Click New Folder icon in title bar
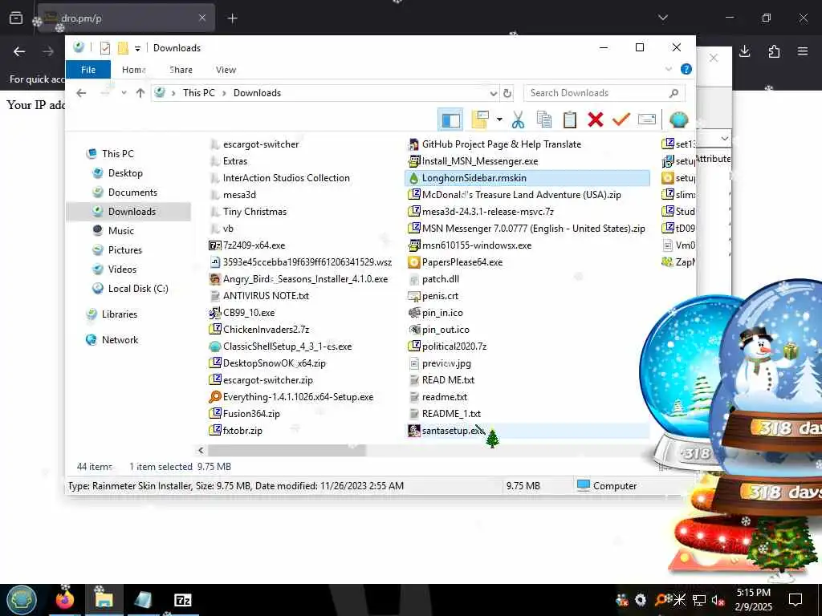822x616 pixels. pyautogui.click(x=123, y=48)
